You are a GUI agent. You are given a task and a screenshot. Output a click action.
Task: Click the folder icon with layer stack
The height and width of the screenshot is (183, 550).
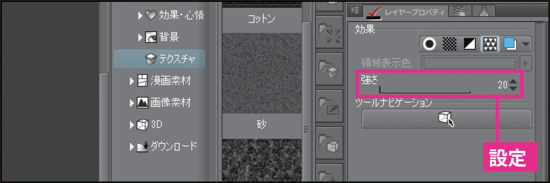tap(329, 69)
